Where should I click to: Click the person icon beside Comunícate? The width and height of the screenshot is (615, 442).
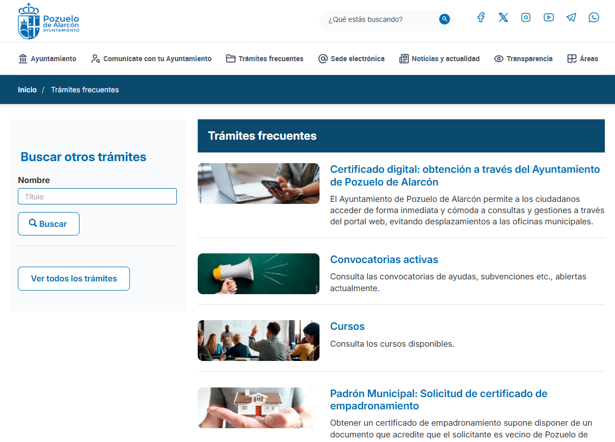point(95,59)
